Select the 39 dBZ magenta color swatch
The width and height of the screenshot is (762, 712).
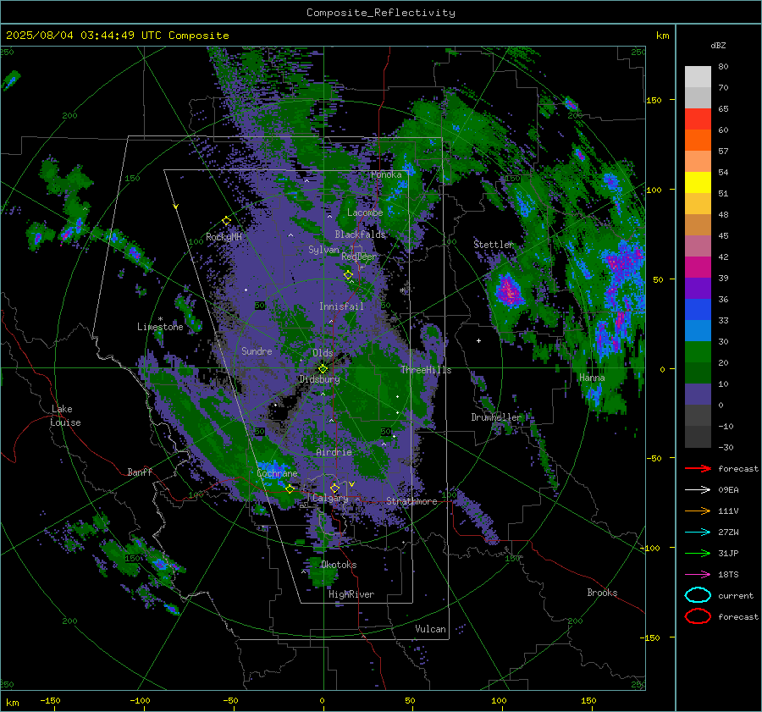(698, 267)
